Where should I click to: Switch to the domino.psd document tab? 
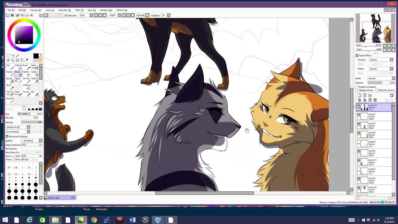point(60,198)
